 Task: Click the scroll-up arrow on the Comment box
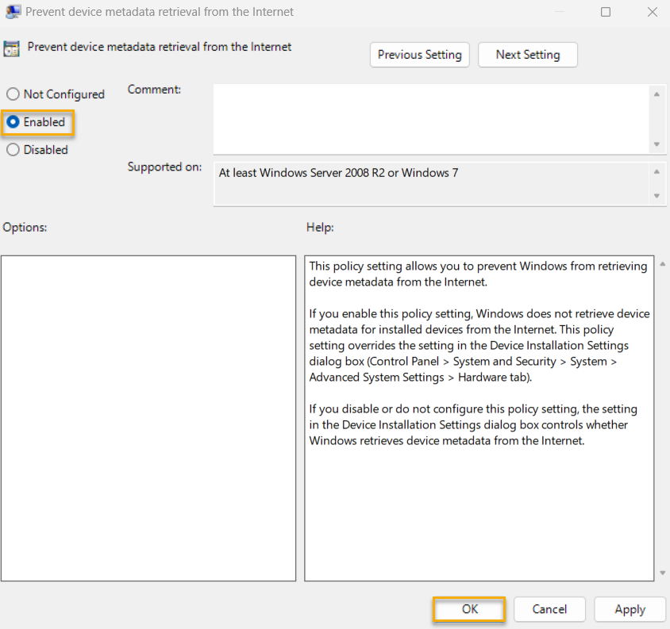(657, 93)
